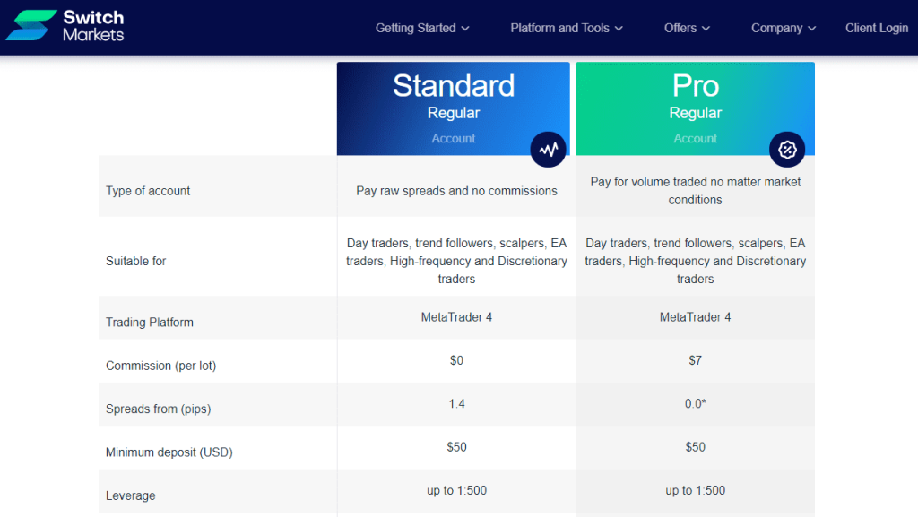Open the Offers menu
This screenshot has width=918, height=517.
pos(687,28)
